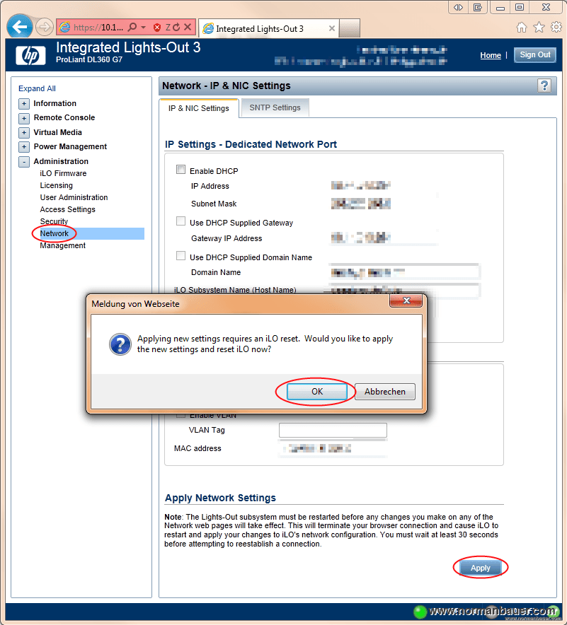Expand the Power Management tree node
The height and width of the screenshot is (625, 567).
(x=24, y=146)
